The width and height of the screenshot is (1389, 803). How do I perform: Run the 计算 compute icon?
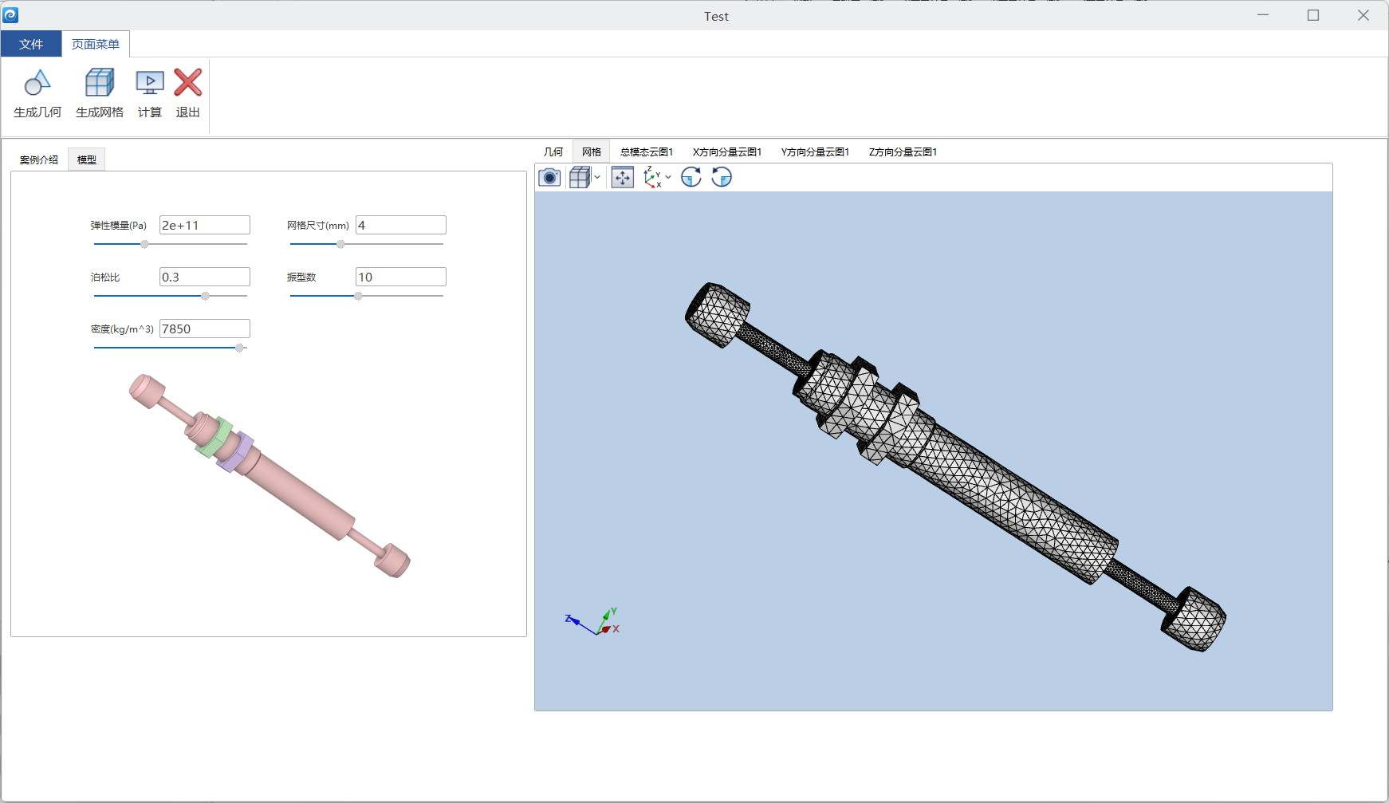click(150, 83)
